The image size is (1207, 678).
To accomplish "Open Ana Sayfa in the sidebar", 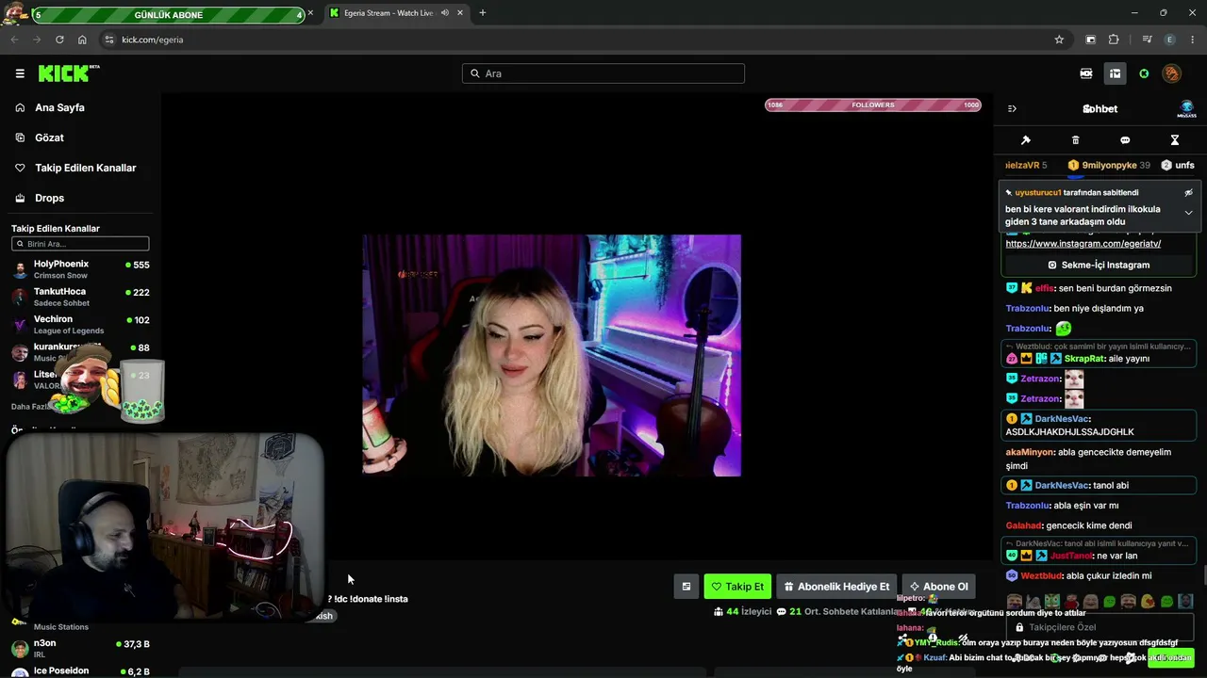I will 59,107.
